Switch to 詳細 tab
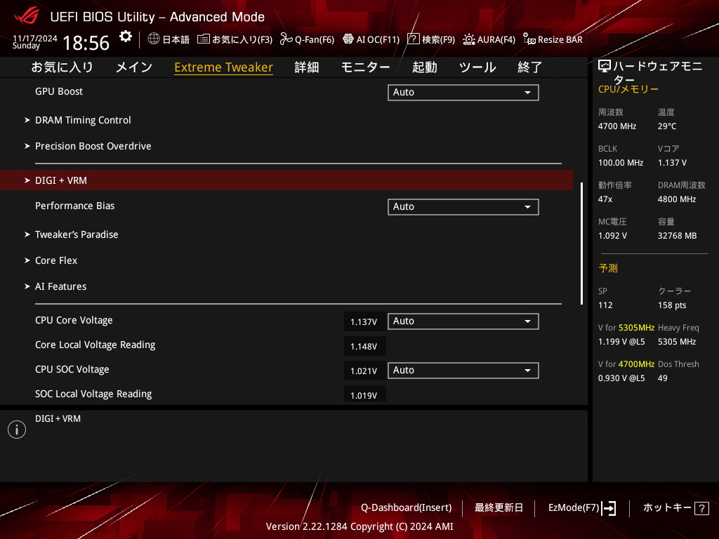The width and height of the screenshot is (719, 539). pos(307,67)
